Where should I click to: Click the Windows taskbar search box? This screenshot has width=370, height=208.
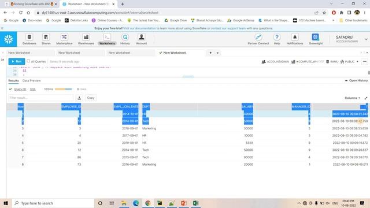pos(53,203)
